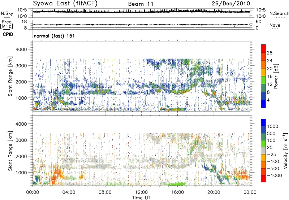Select the "-1000" velocity colorbar value
The height and width of the screenshot is (200, 289).
pyautogui.click(x=275, y=175)
